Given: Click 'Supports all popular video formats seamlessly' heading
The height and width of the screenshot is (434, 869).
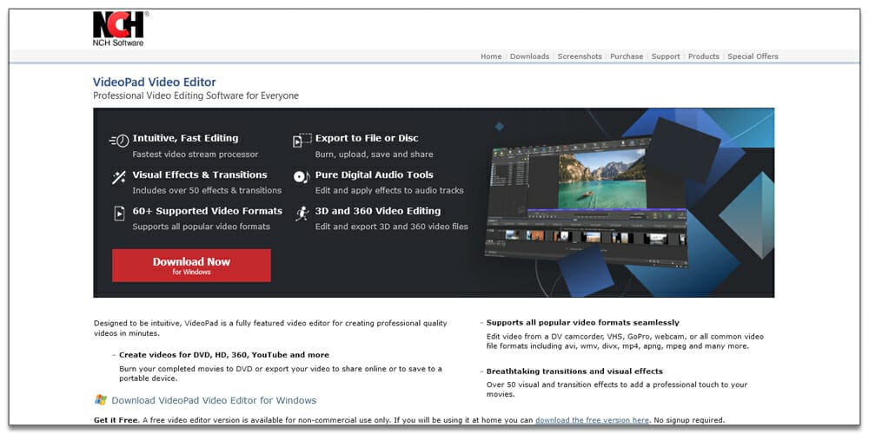Looking at the screenshot, I should tap(582, 323).
